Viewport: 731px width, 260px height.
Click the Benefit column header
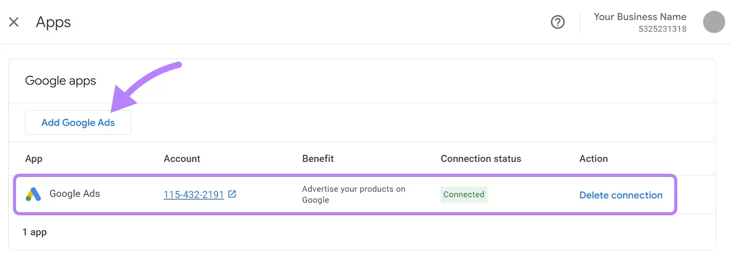point(318,159)
